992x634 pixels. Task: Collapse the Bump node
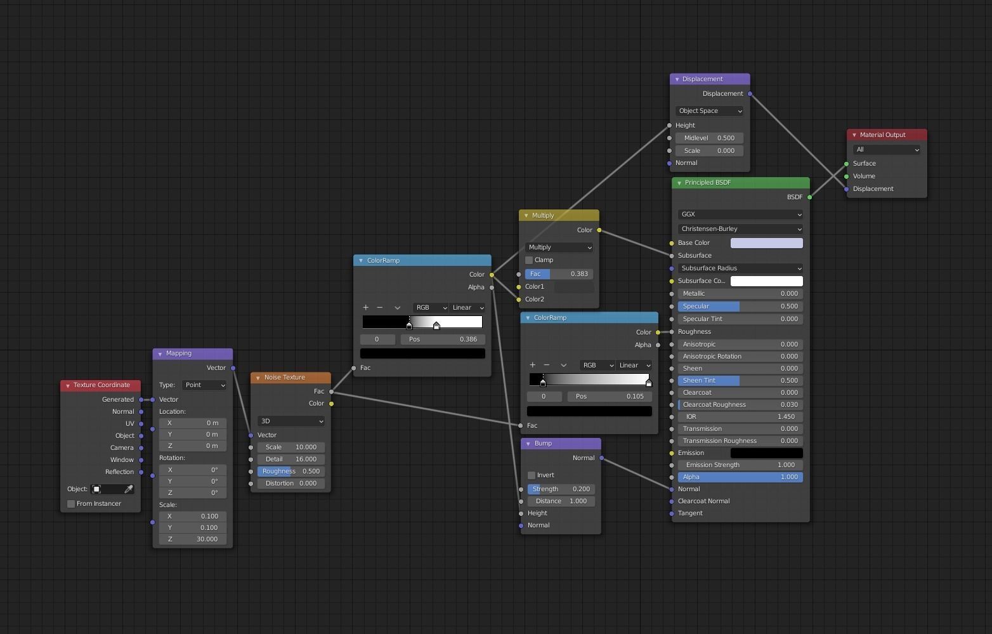point(528,444)
